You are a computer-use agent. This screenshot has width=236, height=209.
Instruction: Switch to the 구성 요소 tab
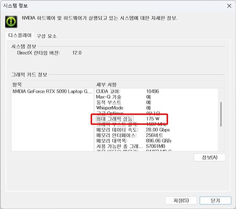tap(47, 36)
